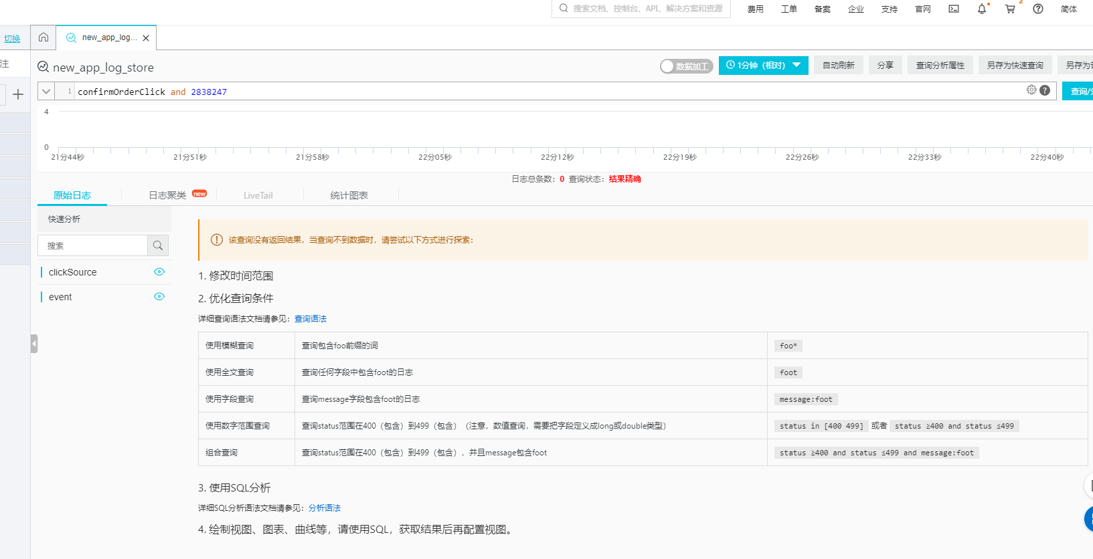Close the new_app_log tab

(146, 38)
